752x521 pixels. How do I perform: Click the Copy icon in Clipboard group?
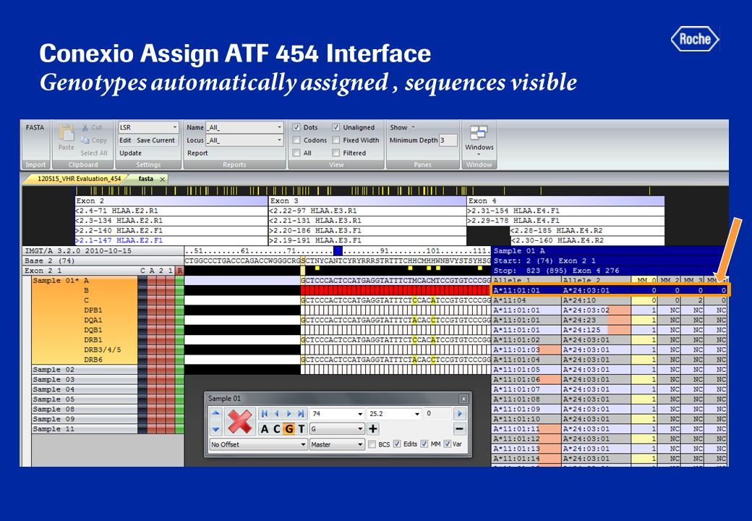pos(85,140)
